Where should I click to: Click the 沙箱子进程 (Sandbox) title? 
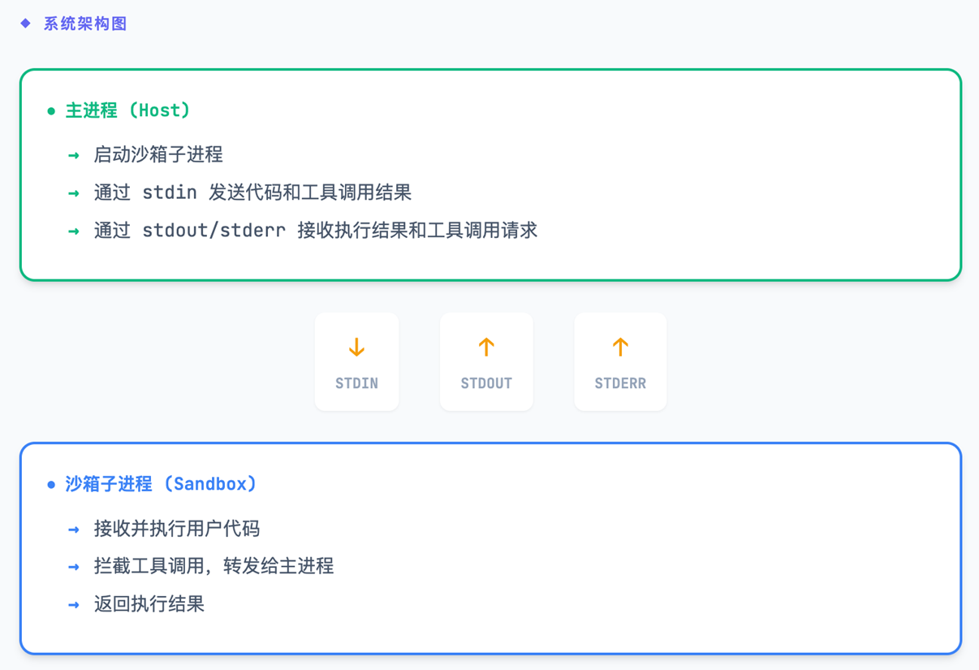(x=161, y=484)
